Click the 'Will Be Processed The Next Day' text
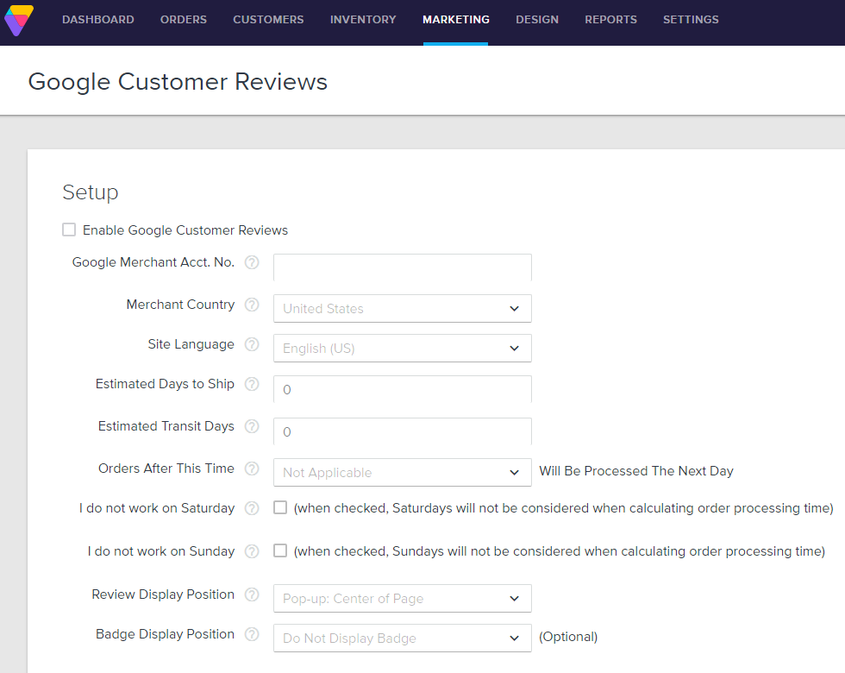Screen dimensions: 845x673 pos(636,471)
